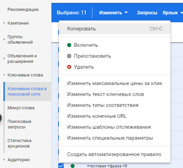Viewport: 183px width, 168px height.
Task: Open the Изменить dropdown in toolbar
Action: coord(113,13)
